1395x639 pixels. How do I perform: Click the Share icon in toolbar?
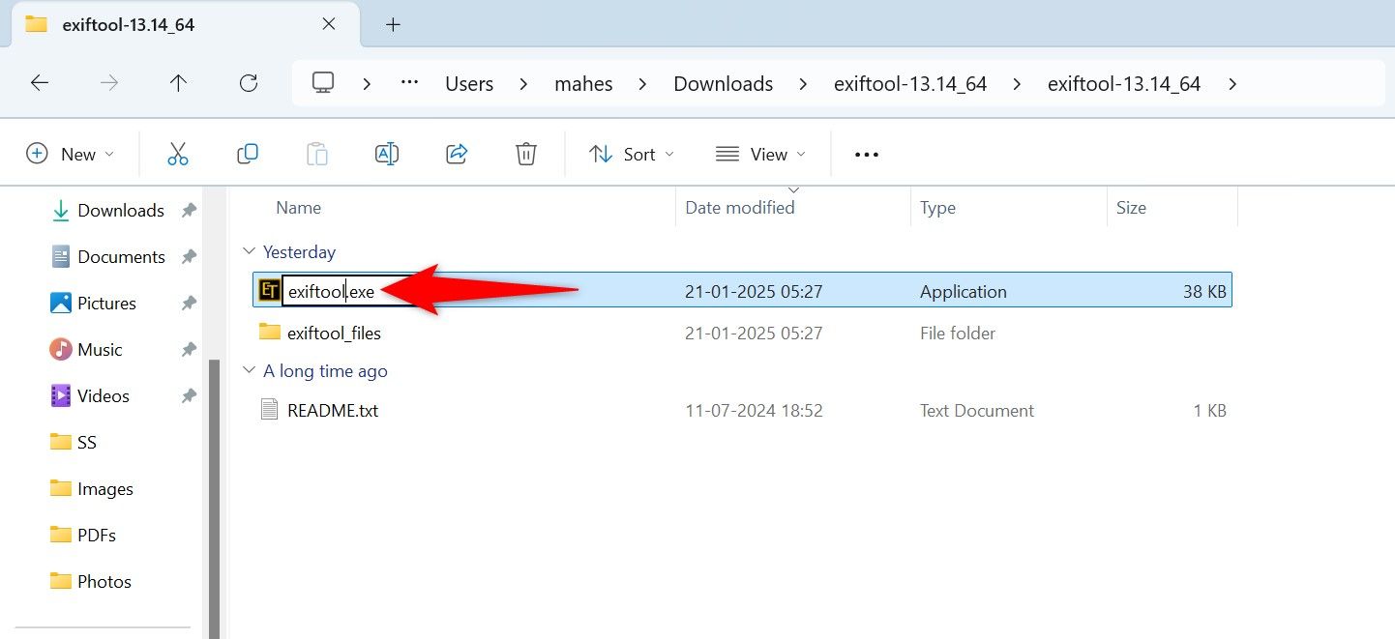(x=457, y=154)
